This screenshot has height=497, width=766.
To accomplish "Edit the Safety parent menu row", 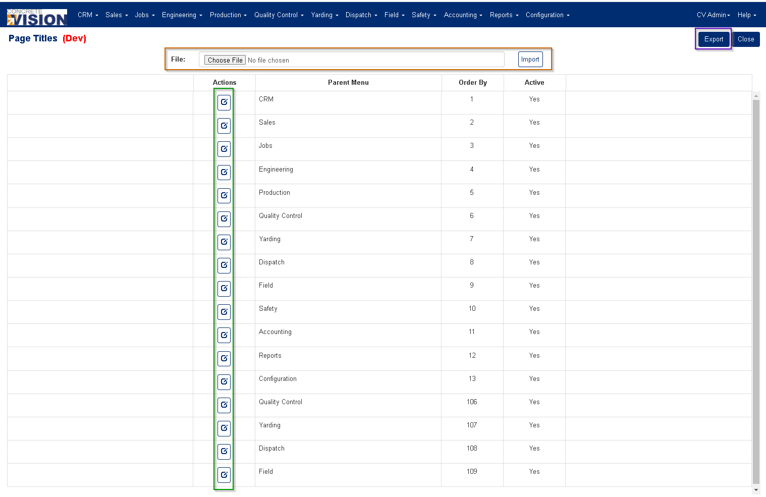I will 224,312.
